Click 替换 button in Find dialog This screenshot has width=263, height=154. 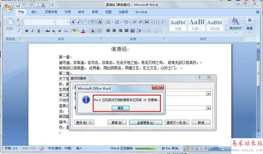(x=117, y=122)
